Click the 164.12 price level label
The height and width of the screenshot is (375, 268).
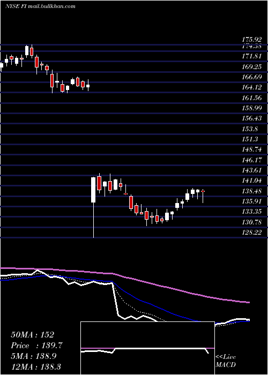pos(251,87)
